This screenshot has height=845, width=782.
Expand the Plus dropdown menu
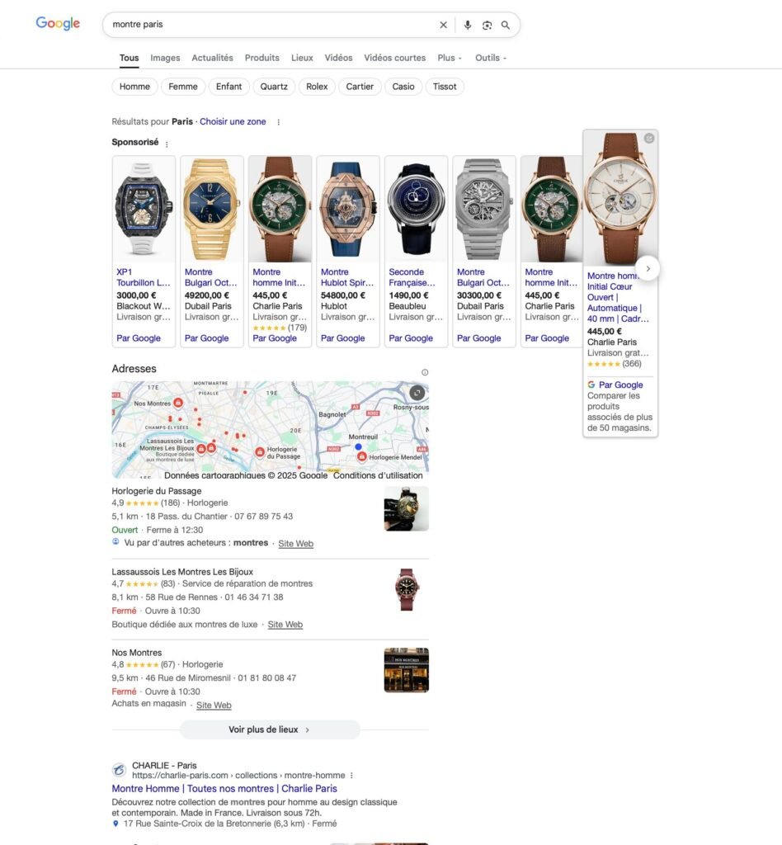click(450, 58)
